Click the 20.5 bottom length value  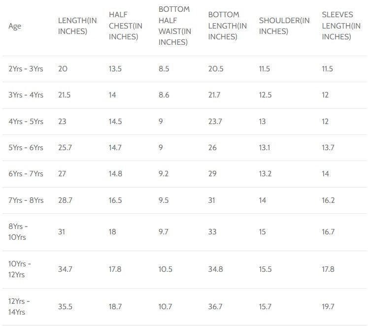(x=216, y=69)
